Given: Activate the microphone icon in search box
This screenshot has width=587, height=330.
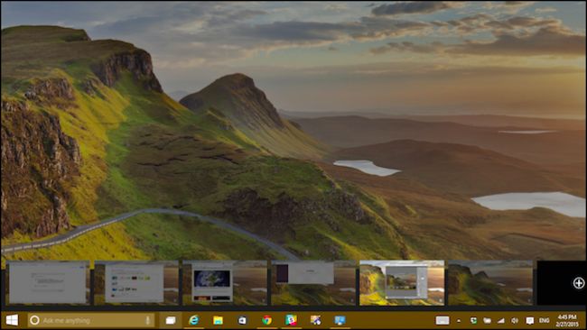Looking at the screenshot, I should (148, 320).
